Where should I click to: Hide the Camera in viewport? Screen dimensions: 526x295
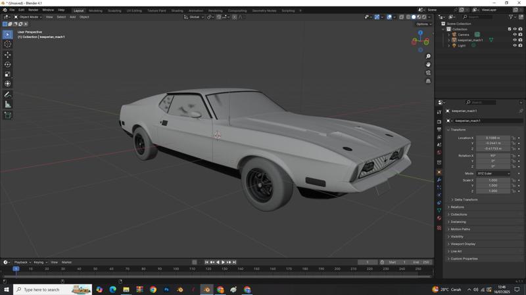(515, 35)
